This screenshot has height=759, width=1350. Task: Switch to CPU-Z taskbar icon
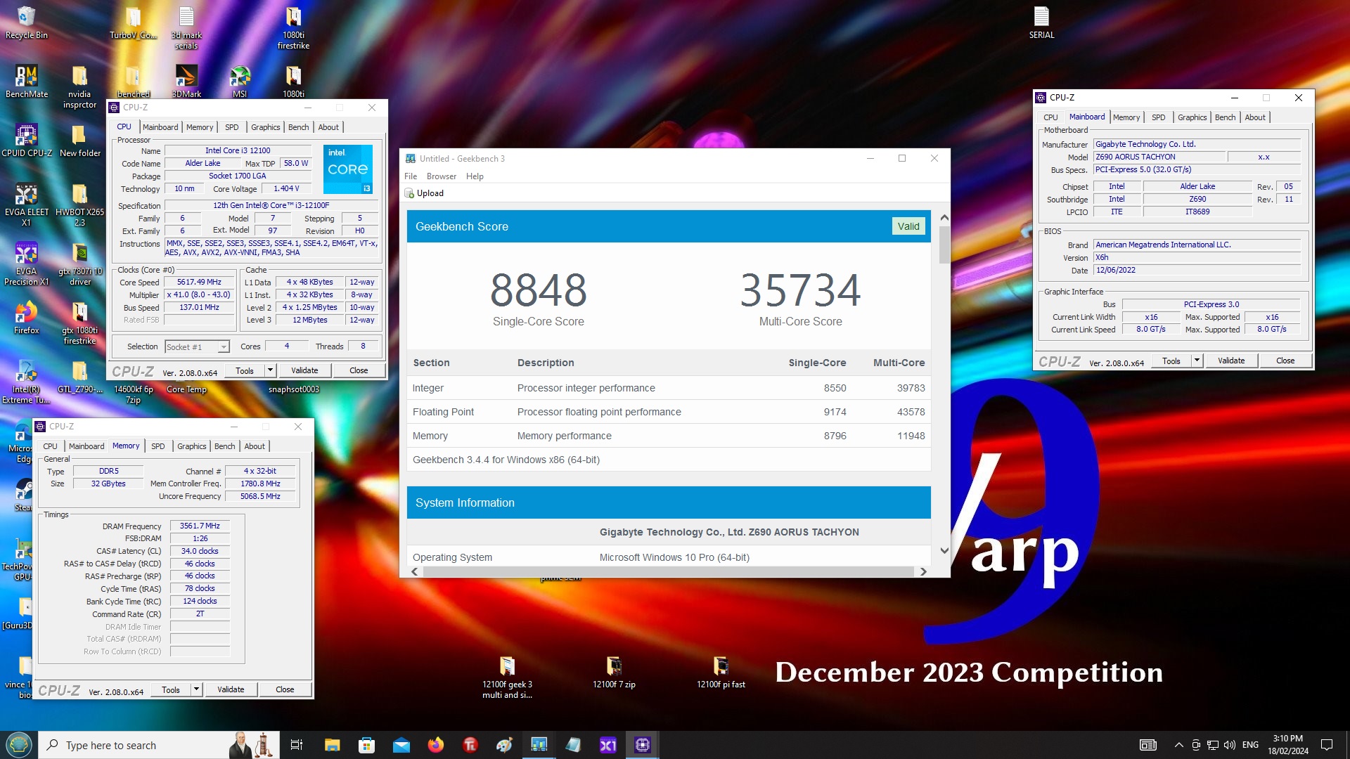coord(643,745)
